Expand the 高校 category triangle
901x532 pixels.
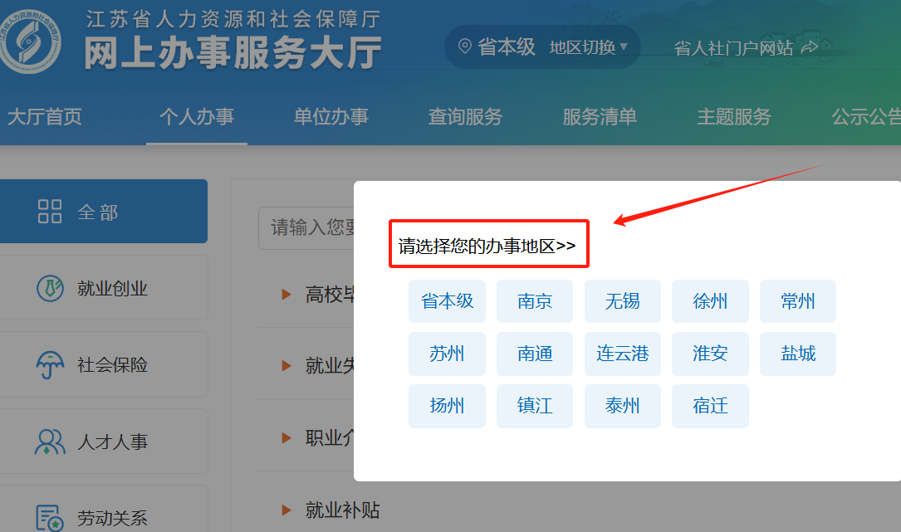tap(286, 294)
